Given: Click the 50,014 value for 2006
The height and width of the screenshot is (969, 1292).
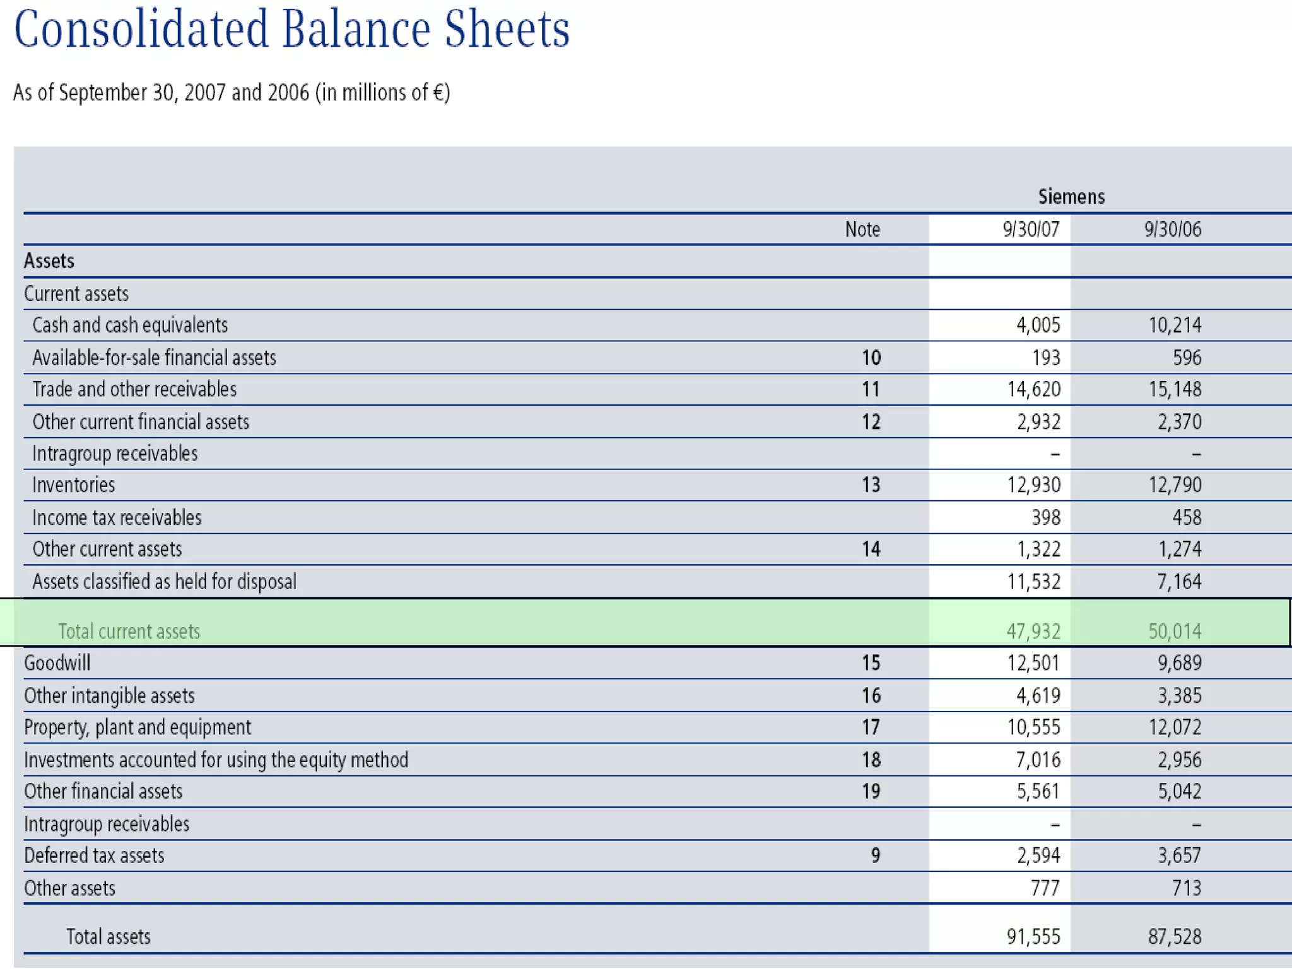Looking at the screenshot, I should [x=1174, y=631].
